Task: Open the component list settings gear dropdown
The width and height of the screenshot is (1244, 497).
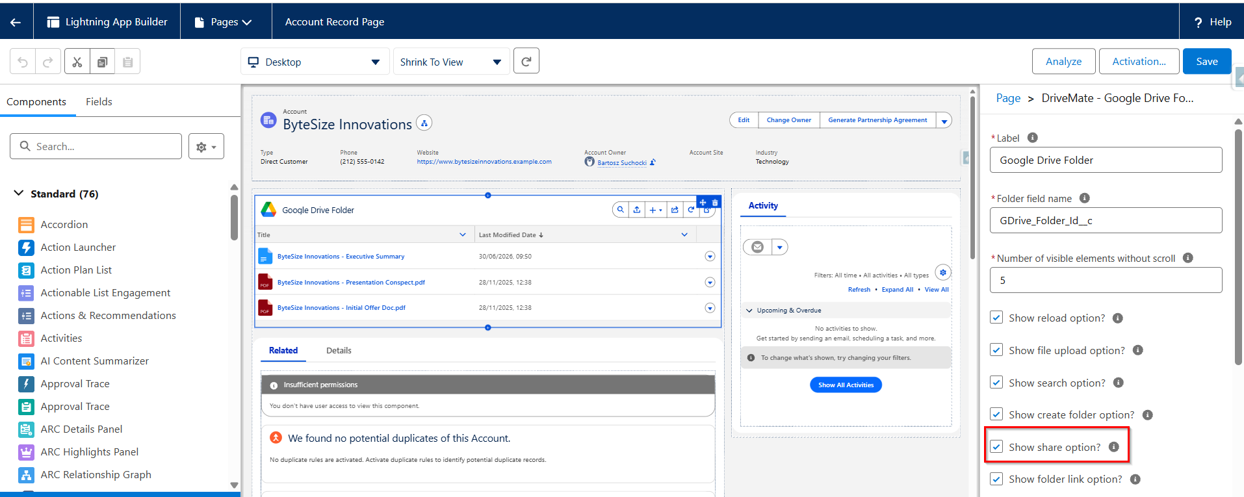Action: pyautogui.click(x=206, y=147)
